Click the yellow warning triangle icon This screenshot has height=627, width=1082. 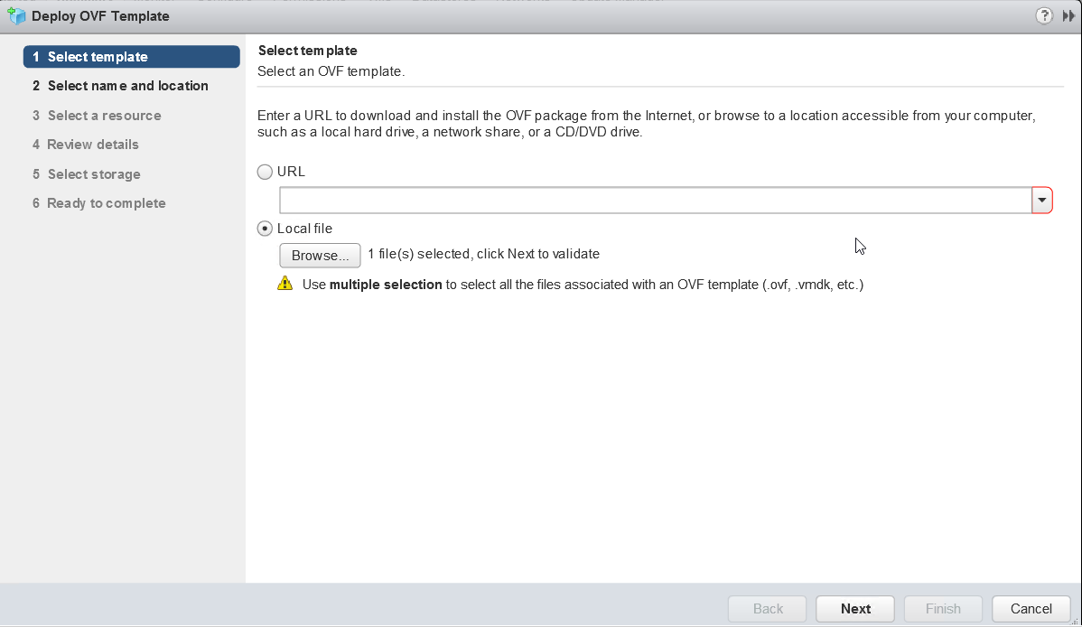285,284
